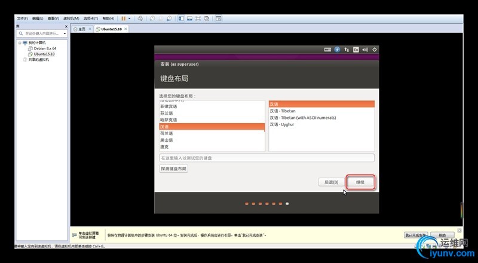The image size is (478, 263).
Task: Select the plain 汉语 variant in right list
Action: point(321,105)
